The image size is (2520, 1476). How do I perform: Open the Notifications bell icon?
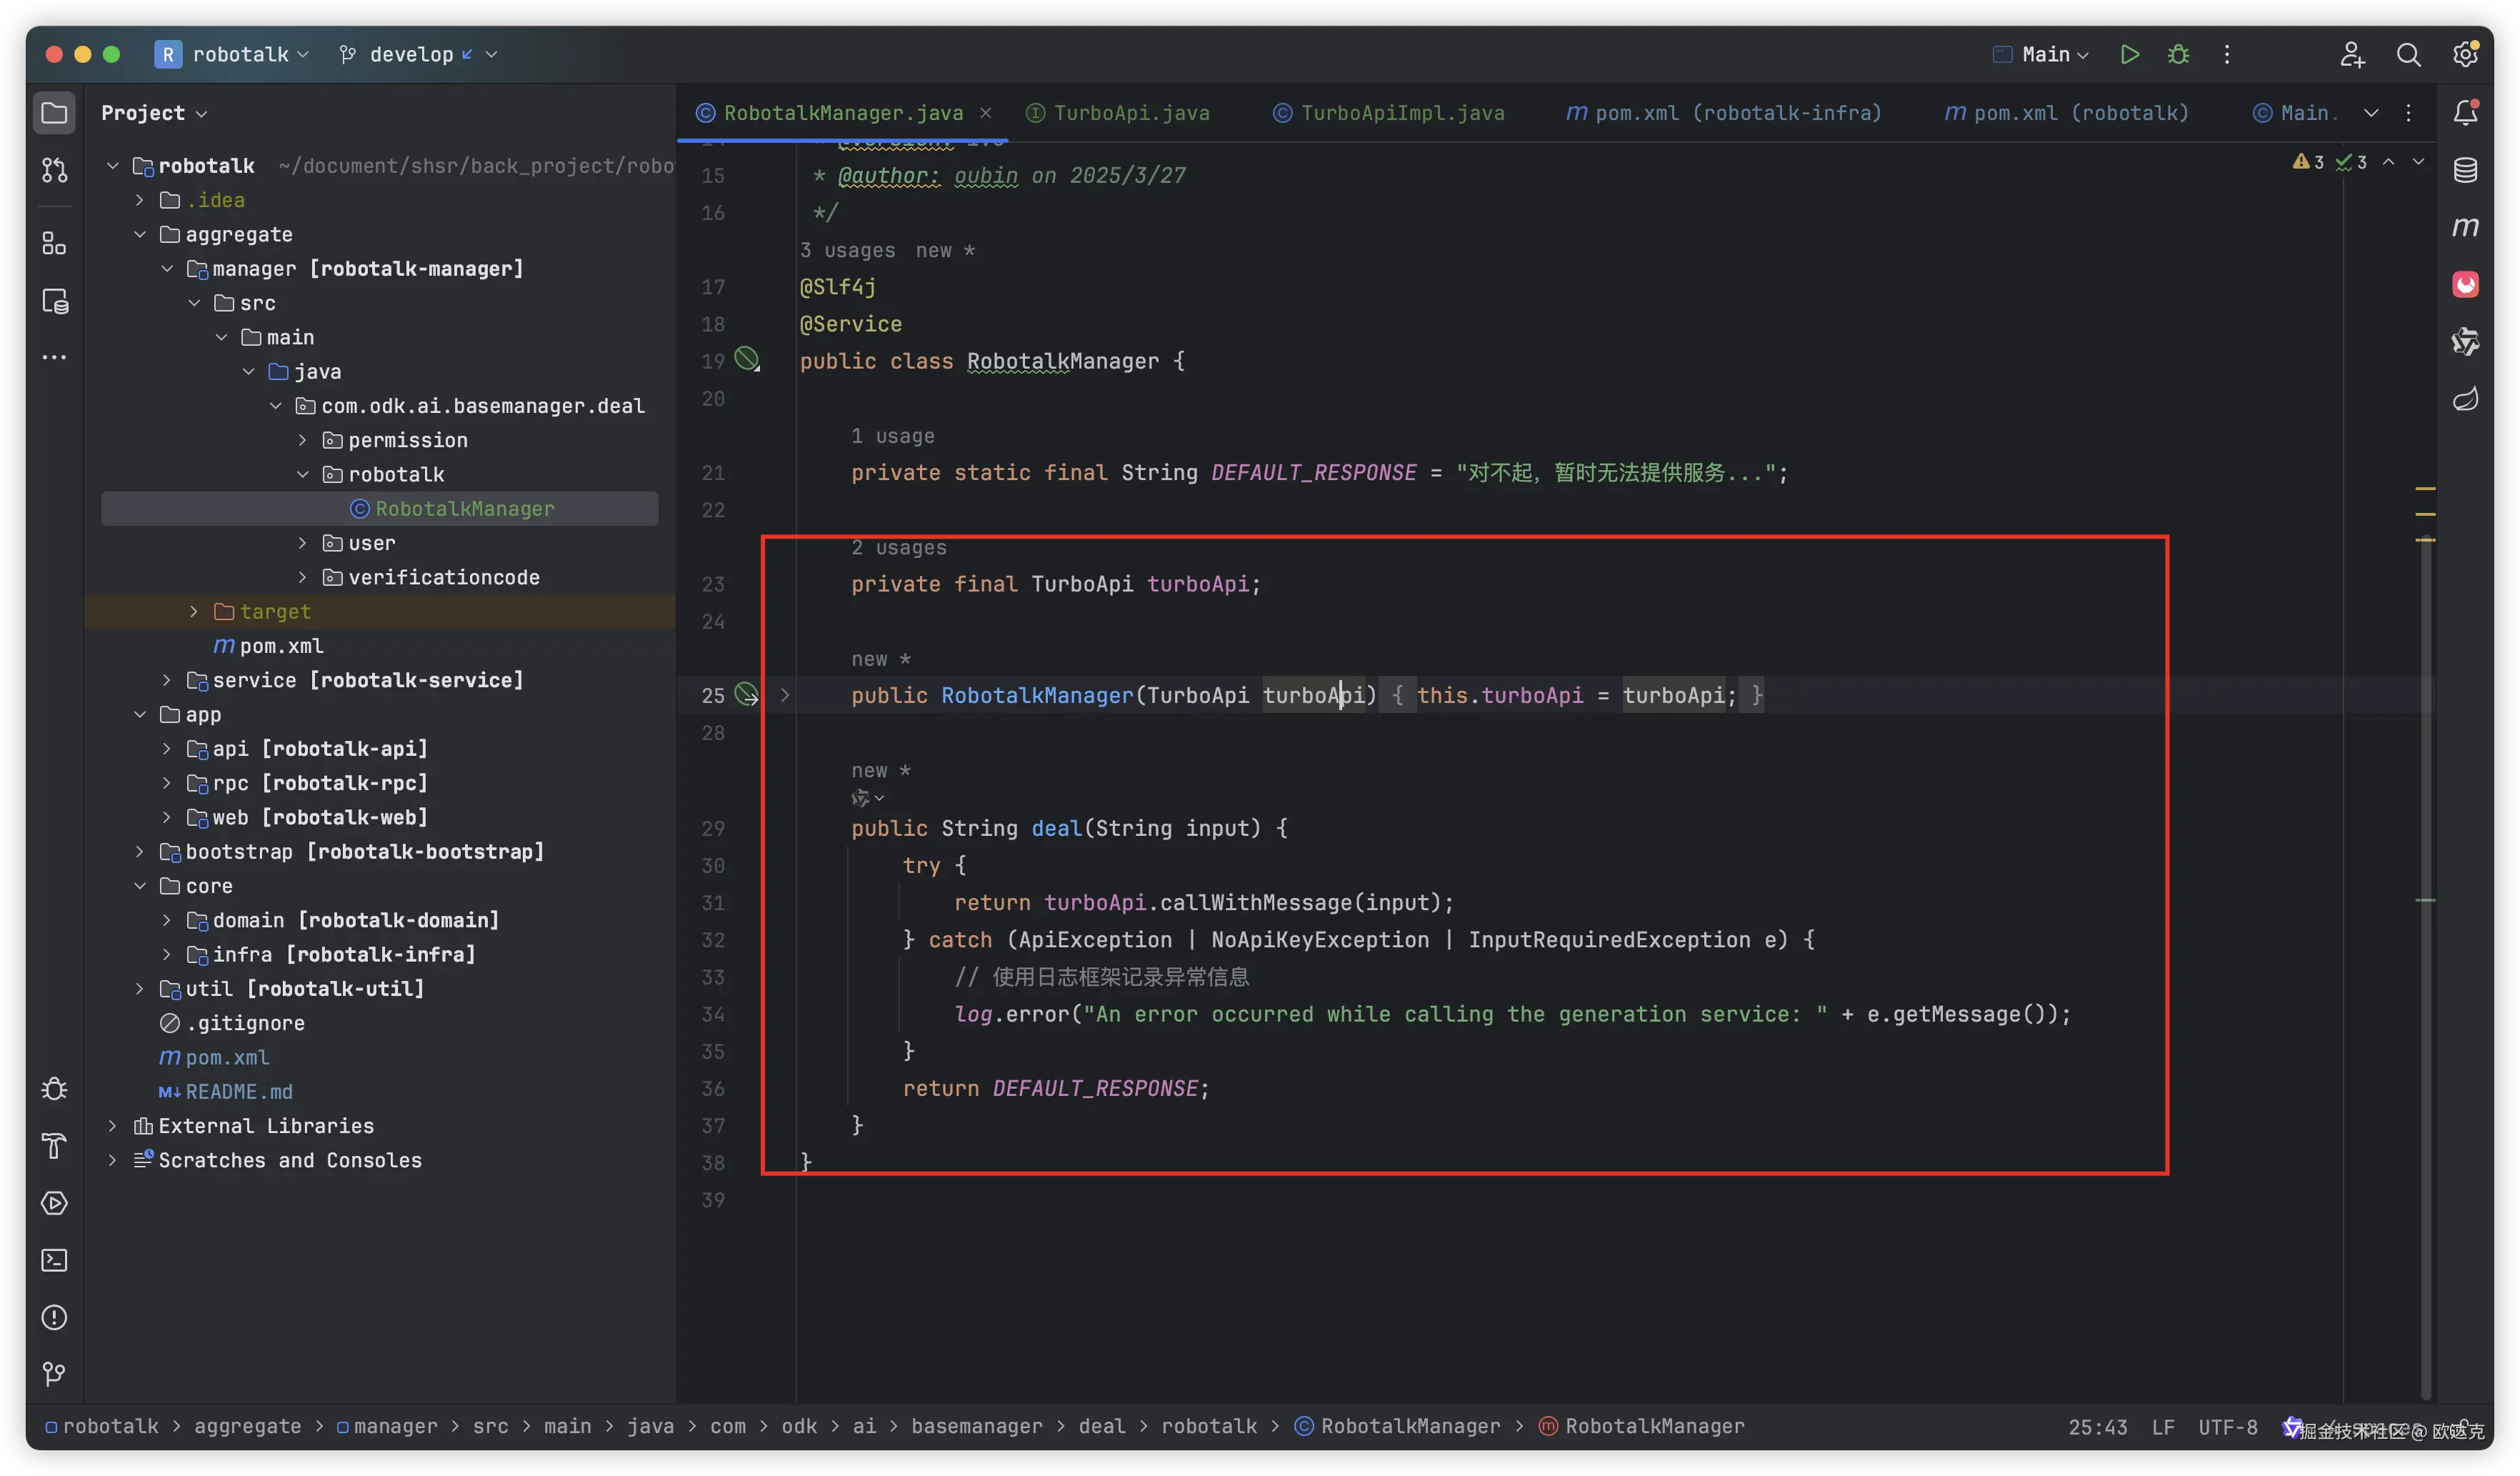click(2465, 112)
